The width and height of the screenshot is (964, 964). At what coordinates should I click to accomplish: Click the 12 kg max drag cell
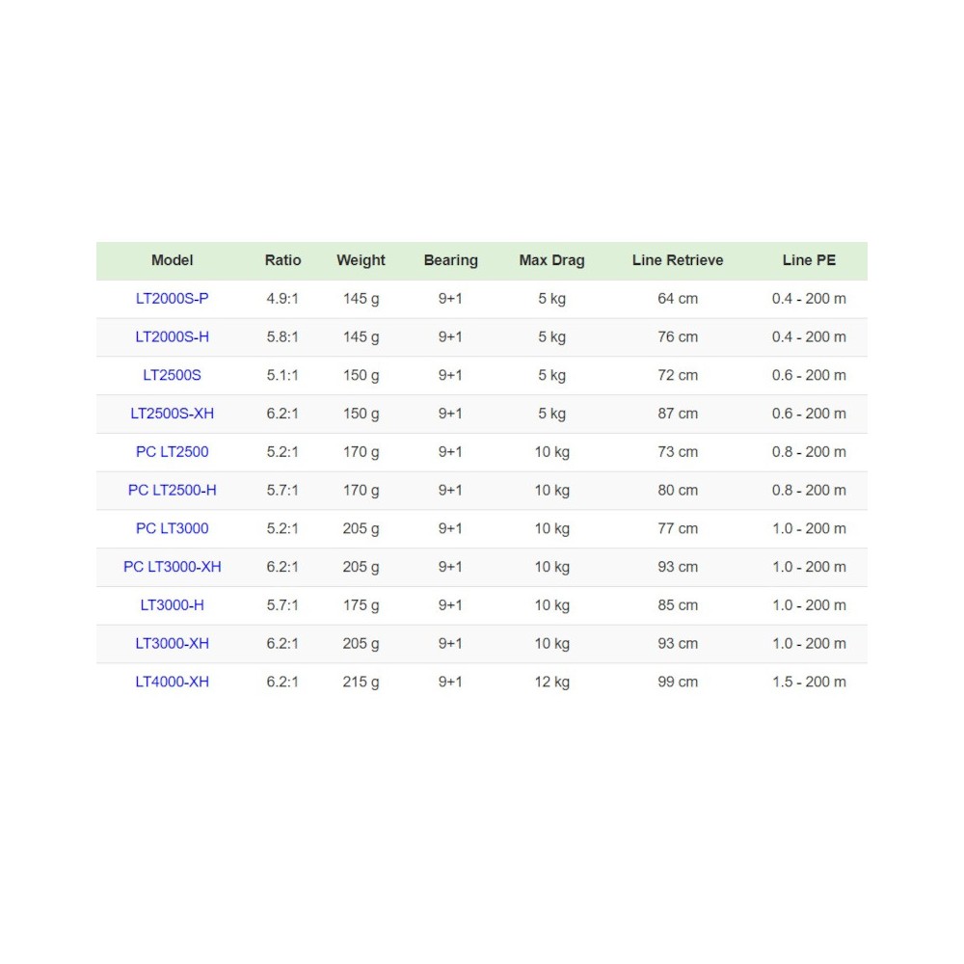coord(551,683)
